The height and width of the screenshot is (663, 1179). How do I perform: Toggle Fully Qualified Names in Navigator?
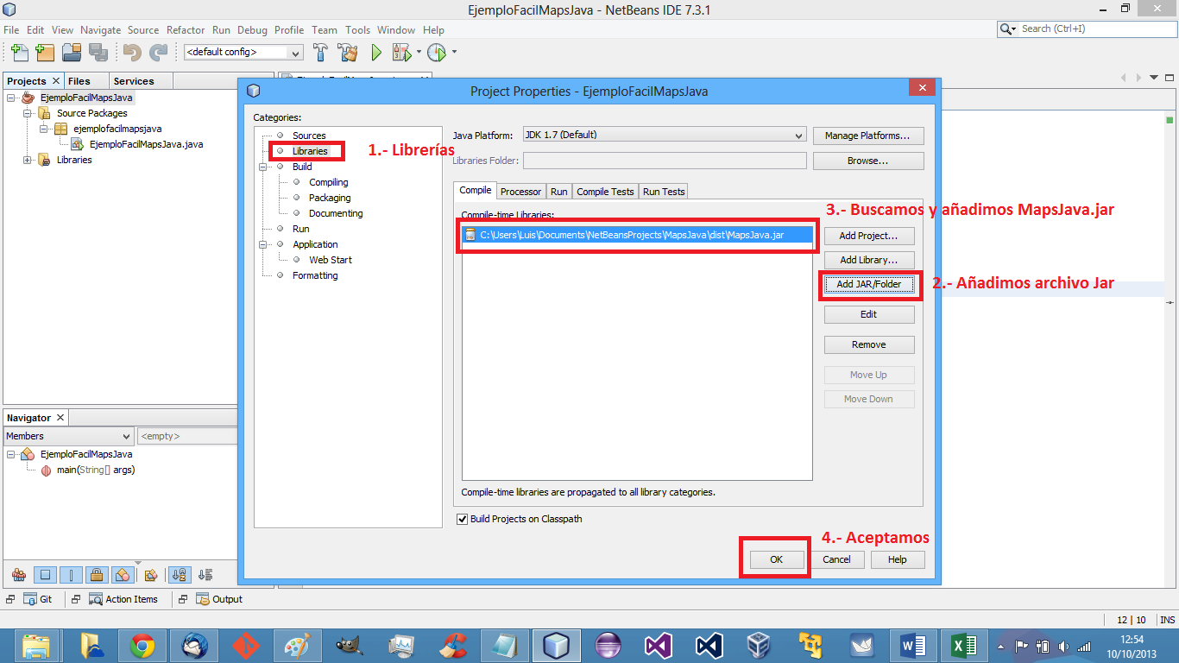151,575
